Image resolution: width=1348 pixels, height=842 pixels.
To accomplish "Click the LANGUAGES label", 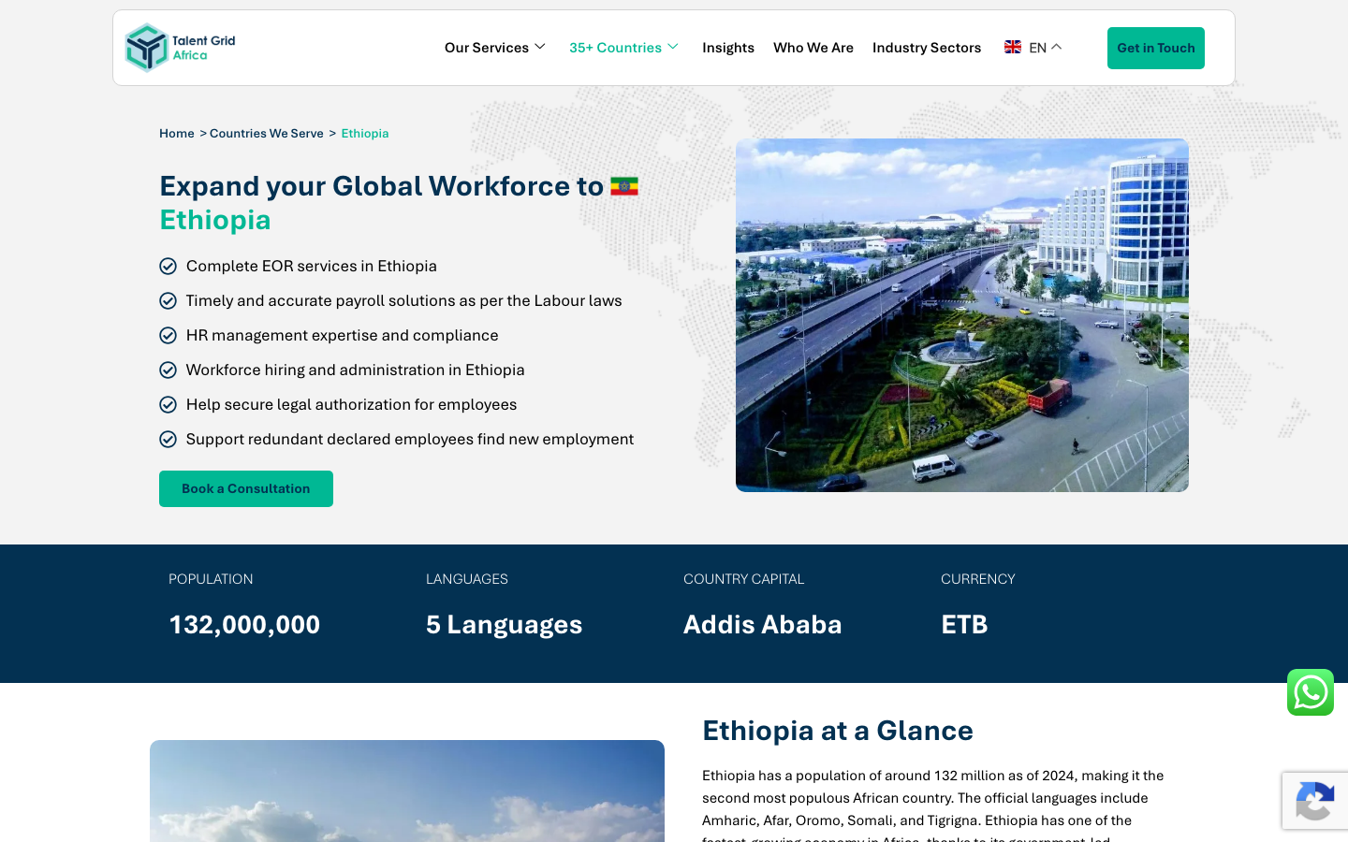I will click(467, 579).
